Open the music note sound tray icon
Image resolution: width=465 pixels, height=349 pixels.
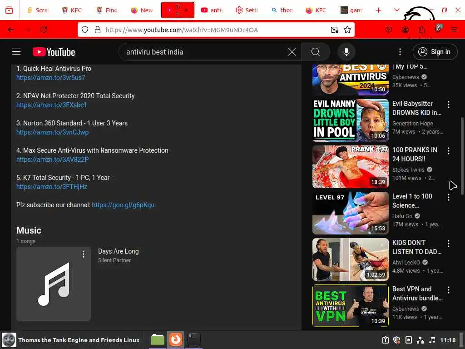click(x=432, y=340)
